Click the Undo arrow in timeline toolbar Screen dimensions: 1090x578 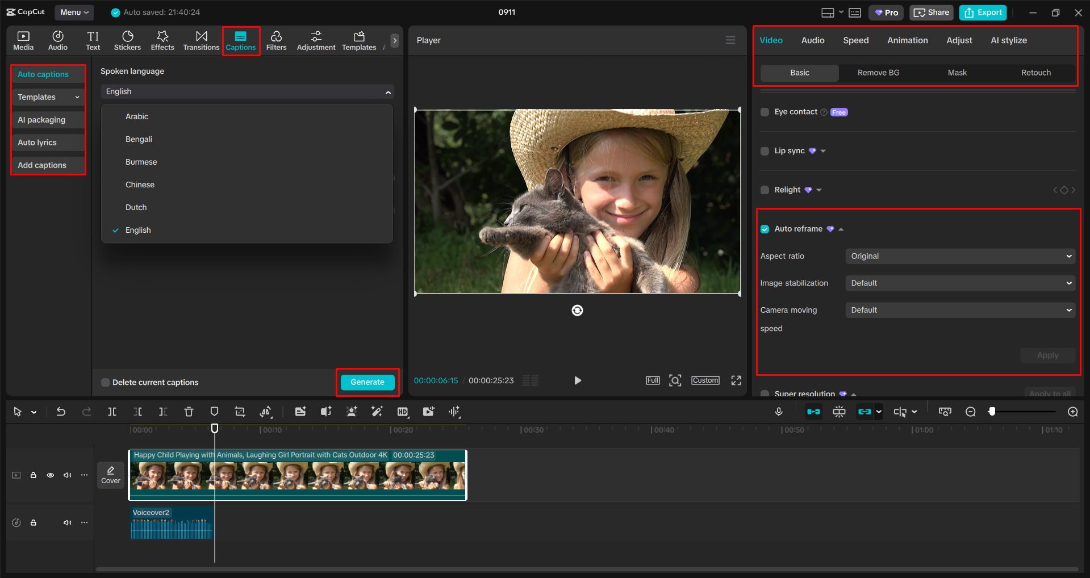(61, 412)
